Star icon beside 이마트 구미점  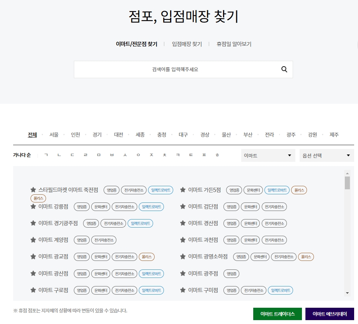coord(182,290)
